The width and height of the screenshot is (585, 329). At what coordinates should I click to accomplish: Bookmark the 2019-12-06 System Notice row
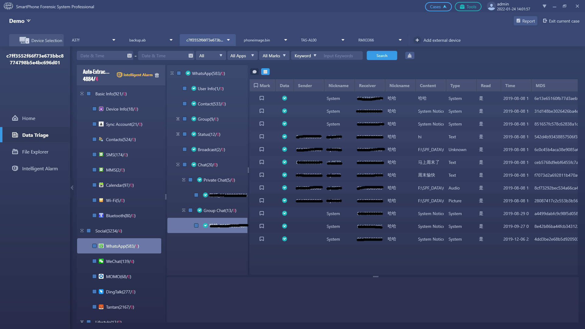262,239
